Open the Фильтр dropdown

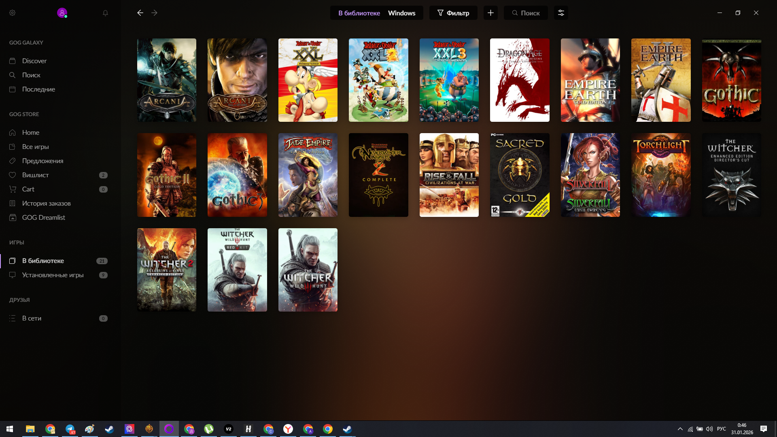point(453,13)
